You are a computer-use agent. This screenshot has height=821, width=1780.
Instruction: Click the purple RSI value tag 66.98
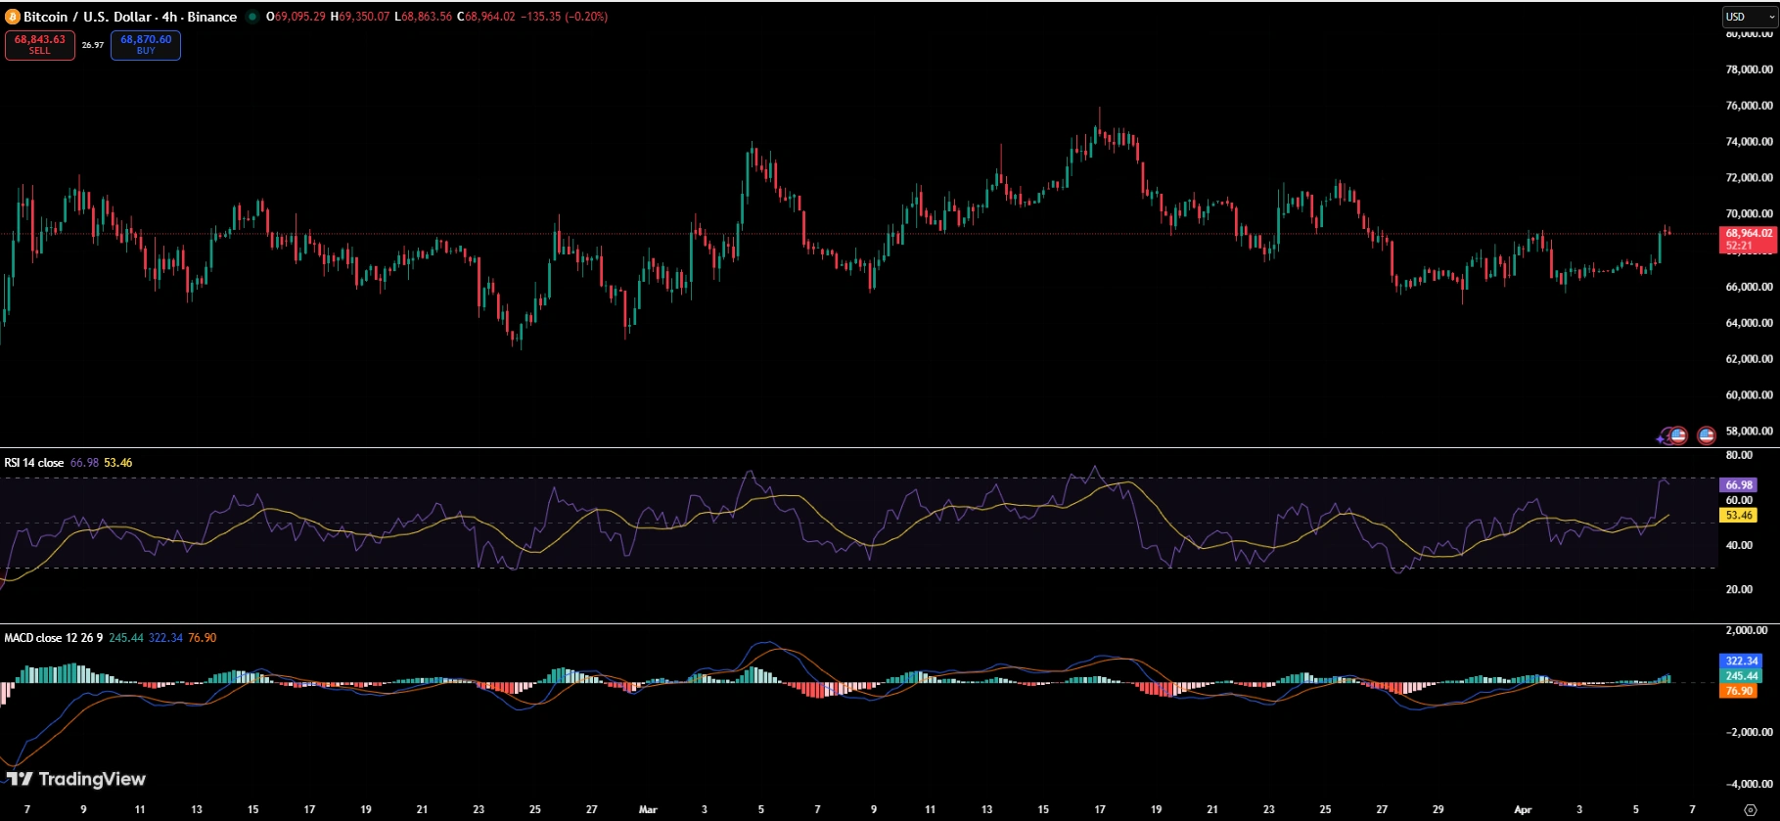point(1739,485)
